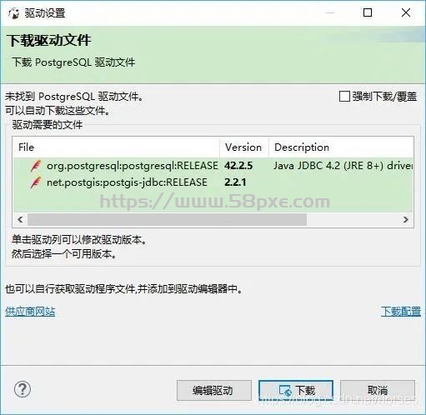Screen dimensions: 426x415
Task: Open help via the question mark icon
Action: (23, 389)
